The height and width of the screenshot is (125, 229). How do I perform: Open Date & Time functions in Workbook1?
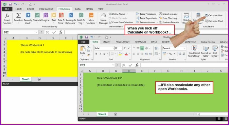(x=61, y=18)
